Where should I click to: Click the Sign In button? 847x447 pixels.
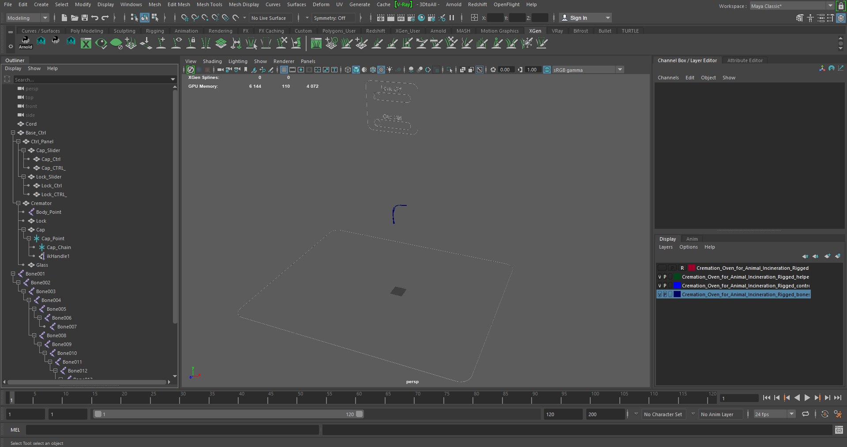tap(585, 18)
